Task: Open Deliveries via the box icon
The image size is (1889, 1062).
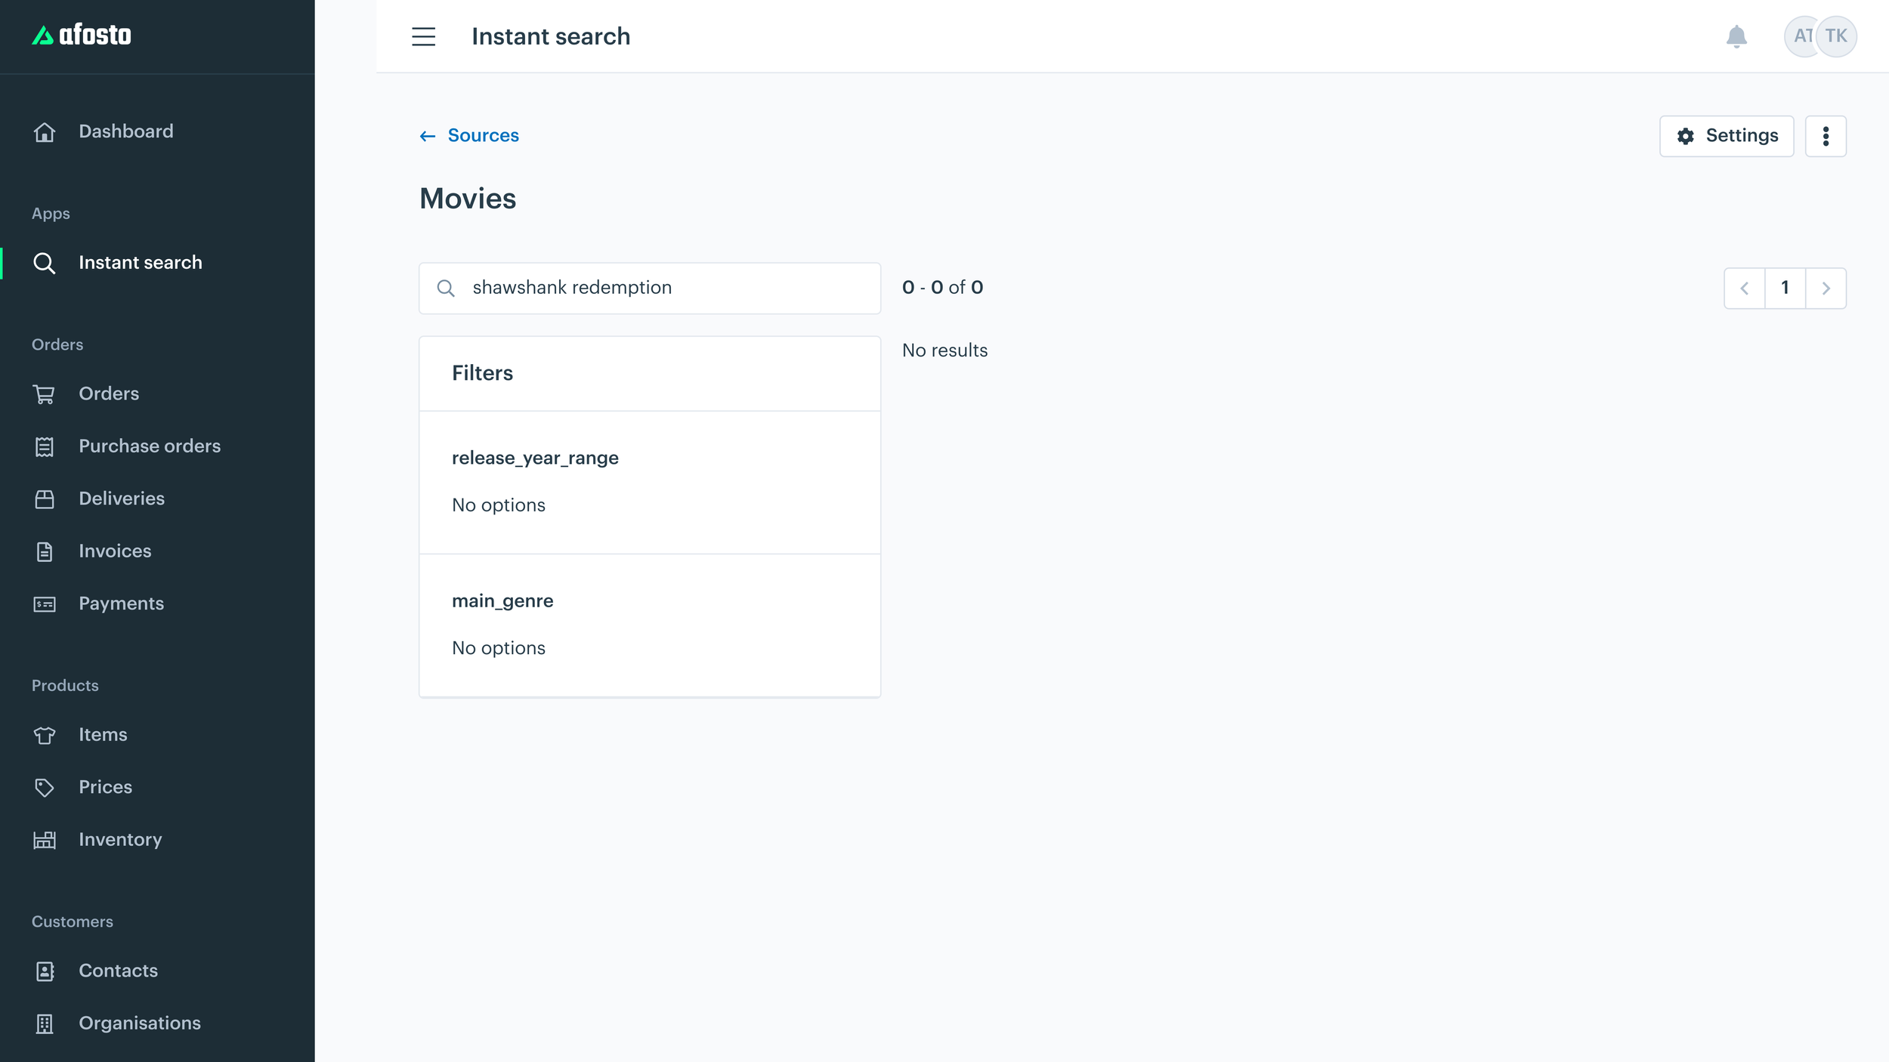Action: [x=44, y=498]
